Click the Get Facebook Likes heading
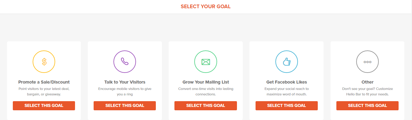The width and height of the screenshot is (412, 120). (287, 82)
